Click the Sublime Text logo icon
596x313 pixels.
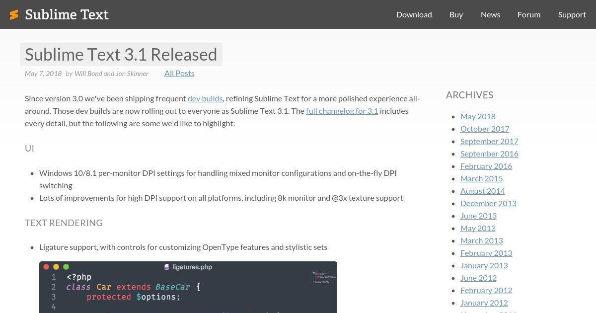pyautogui.click(x=14, y=14)
